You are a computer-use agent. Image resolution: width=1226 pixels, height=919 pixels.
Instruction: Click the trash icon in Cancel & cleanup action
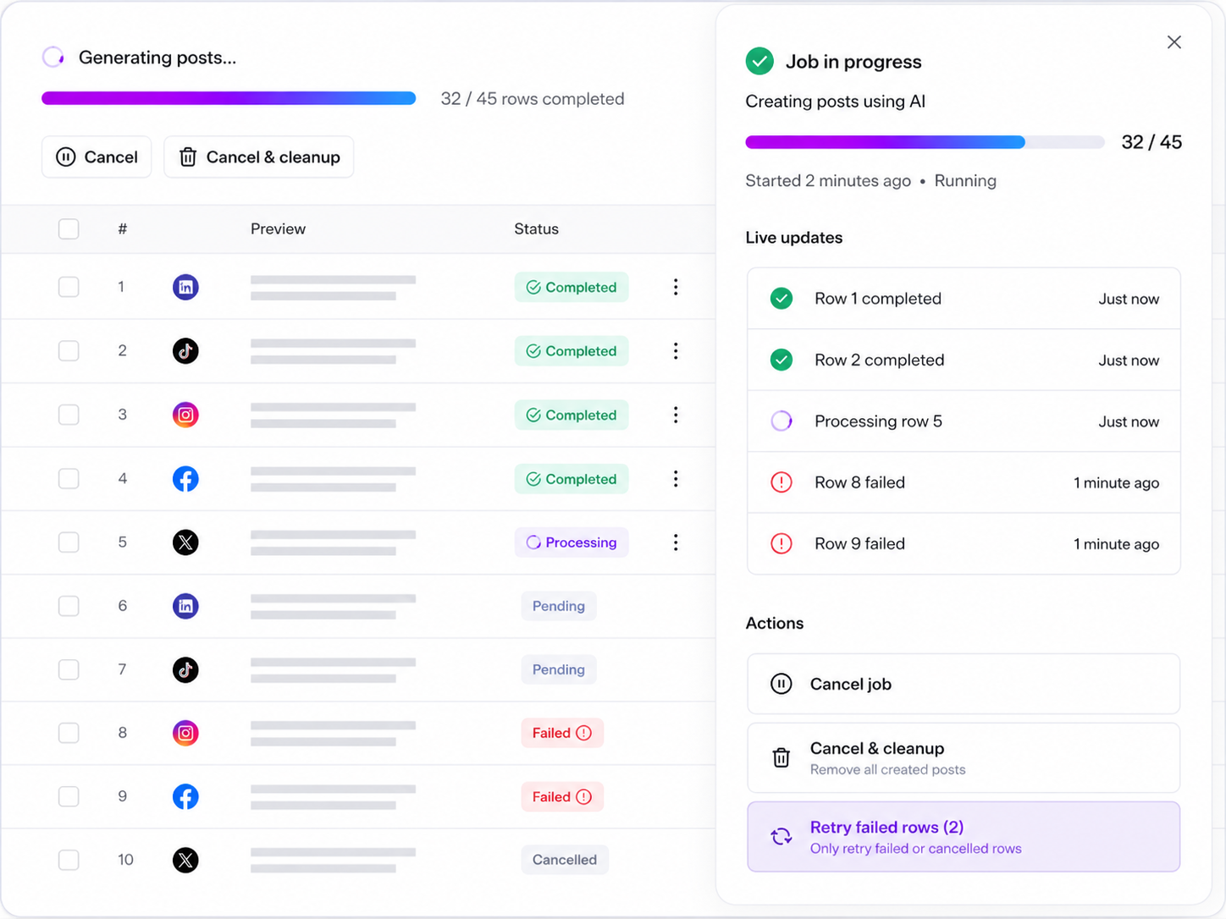[781, 757]
